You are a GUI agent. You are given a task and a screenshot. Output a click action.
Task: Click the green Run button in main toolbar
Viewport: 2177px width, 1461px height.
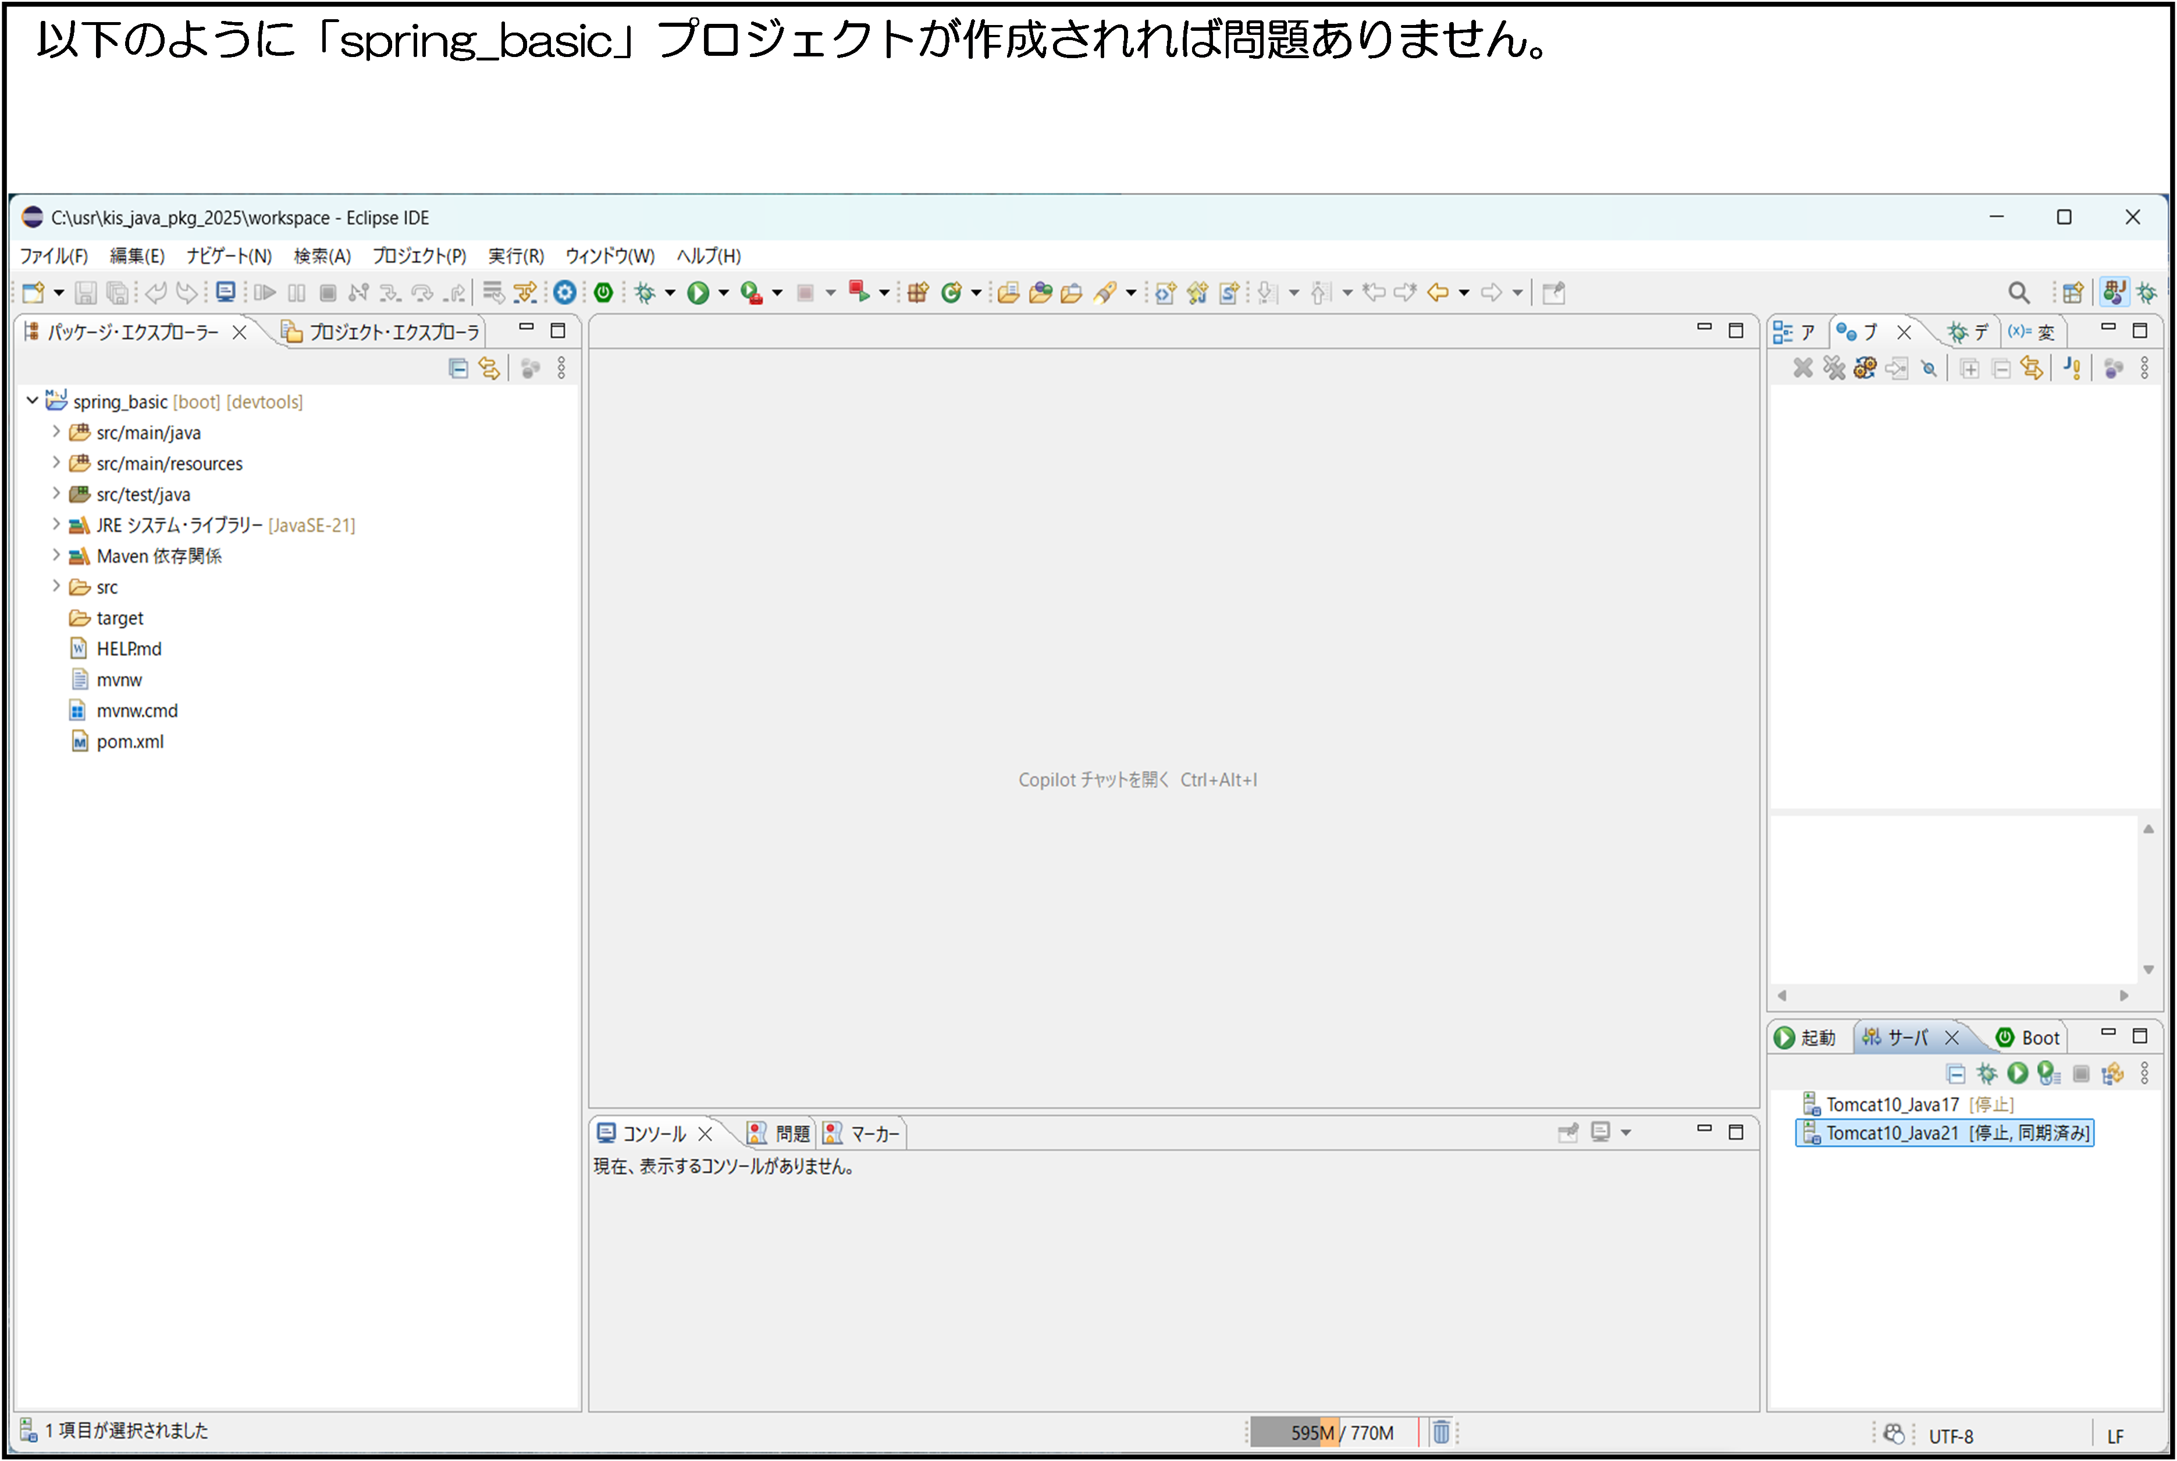coord(697,293)
